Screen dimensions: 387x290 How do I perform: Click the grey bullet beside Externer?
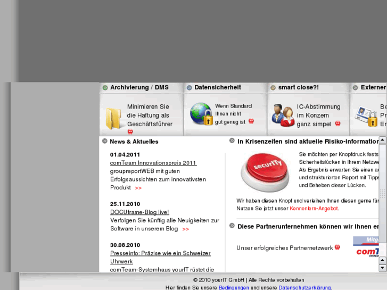[x=356, y=88]
